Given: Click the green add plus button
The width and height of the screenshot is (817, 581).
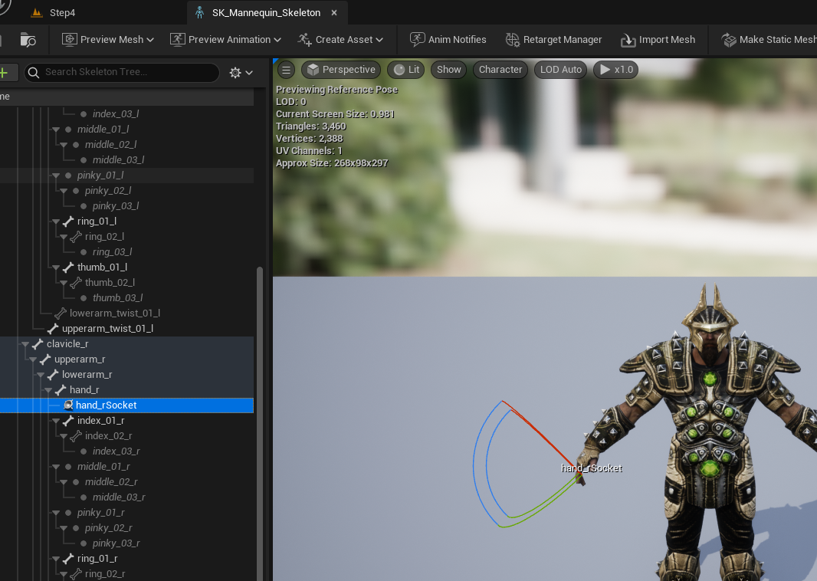Looking at the screenshot, I should (x=4, y=72).
